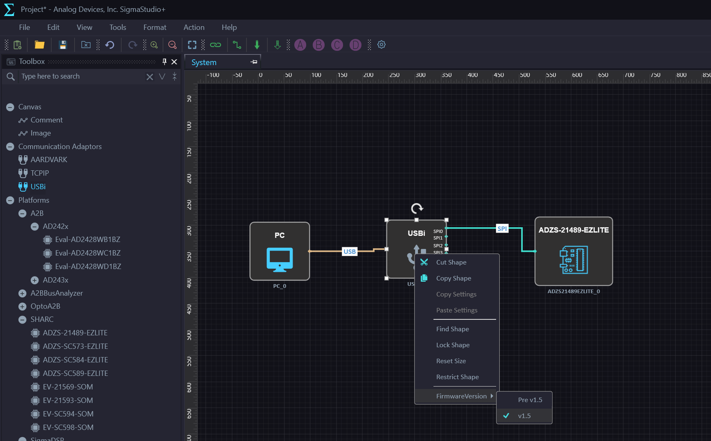Screen dimensions: 711x441
Task: Select the checked v1.5 firmware option
Action: tap(524, 416)
